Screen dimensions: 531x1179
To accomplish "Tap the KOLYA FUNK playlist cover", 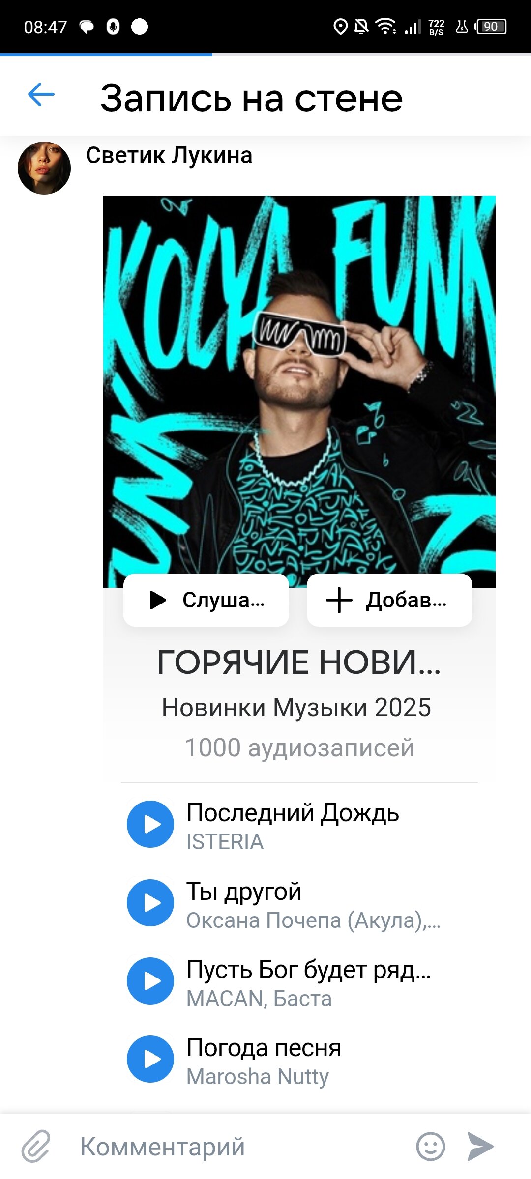I will coord(299,391).
